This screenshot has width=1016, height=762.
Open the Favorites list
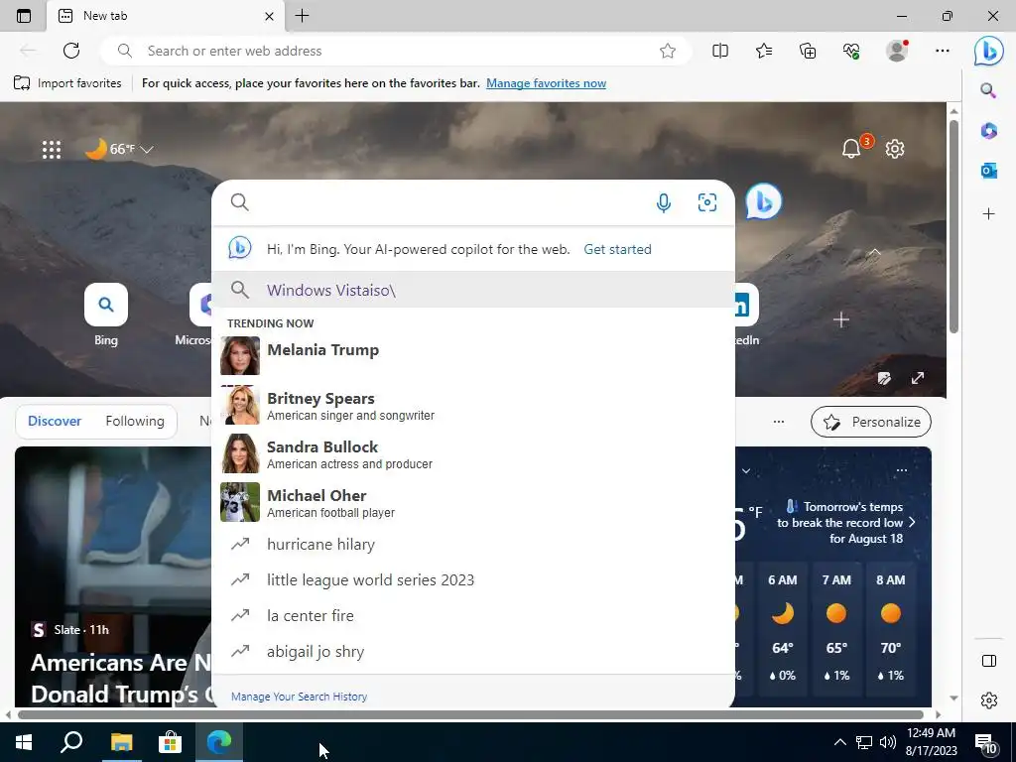[x=764, y=51]
